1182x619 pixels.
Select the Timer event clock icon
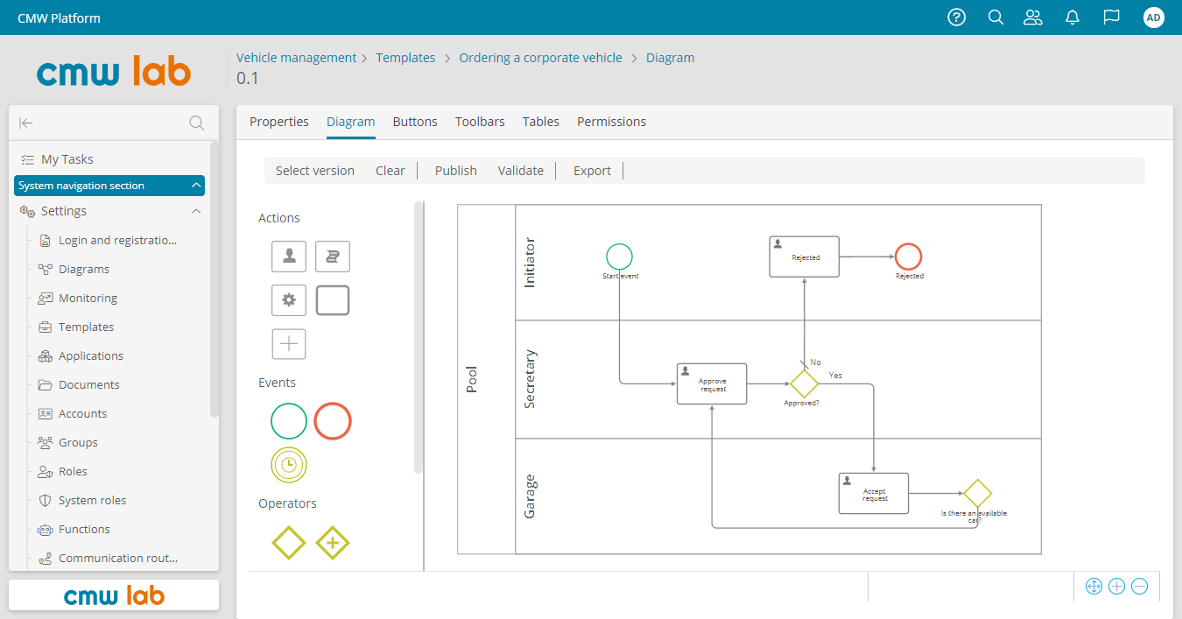tap(289, 464)
